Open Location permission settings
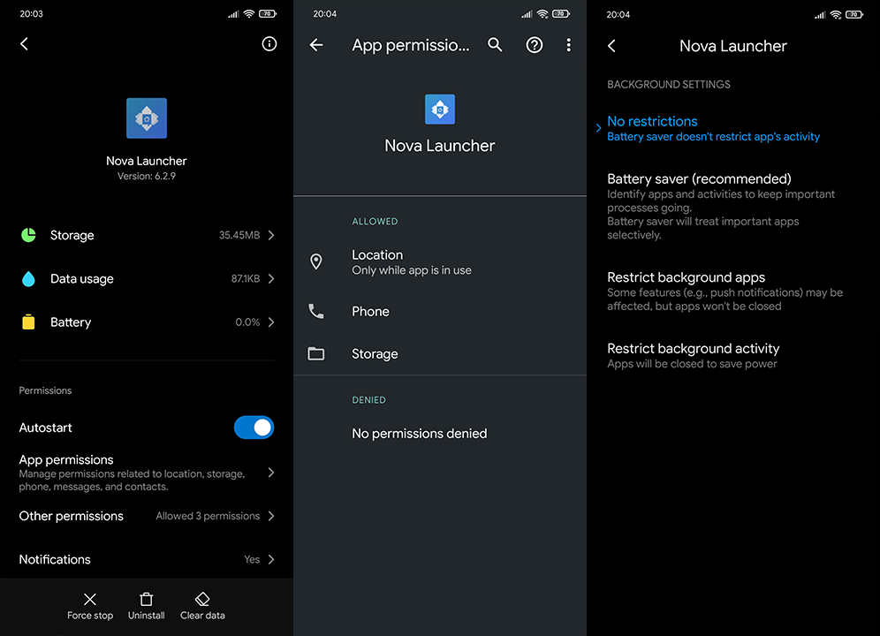 (x=440, y=261)
